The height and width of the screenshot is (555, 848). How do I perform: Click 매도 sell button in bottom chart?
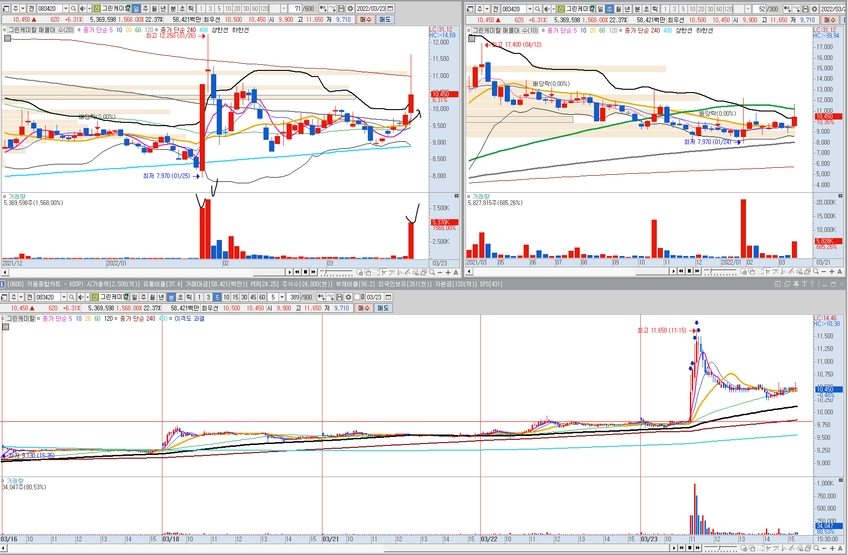point(383,308)
